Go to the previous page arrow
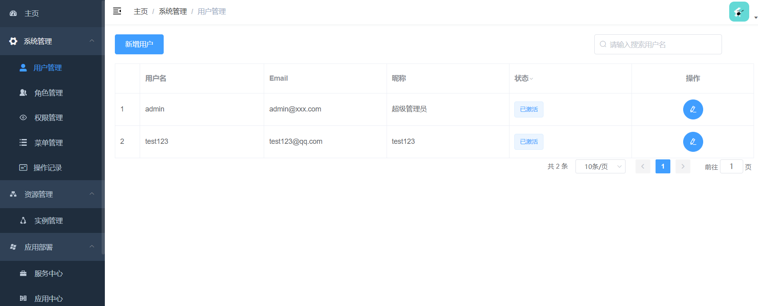The width and height of the screenshot is (758, 306). pyautogui.click(x=643, y=167)
